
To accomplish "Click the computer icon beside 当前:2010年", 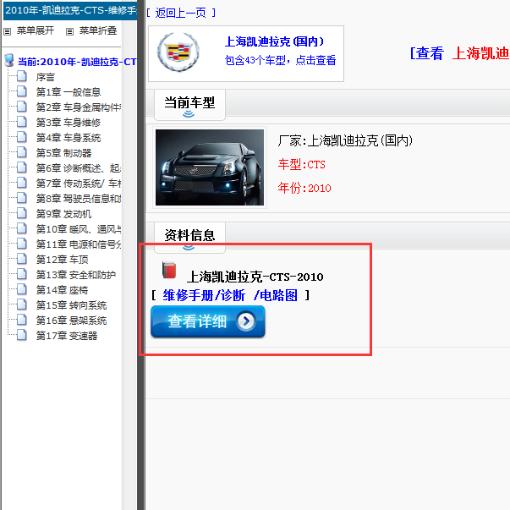I will (8, 61).
